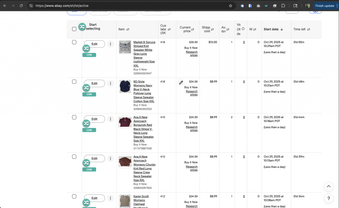Click Edit button for RD Style Navy sweater

click(x=94, y=83)
